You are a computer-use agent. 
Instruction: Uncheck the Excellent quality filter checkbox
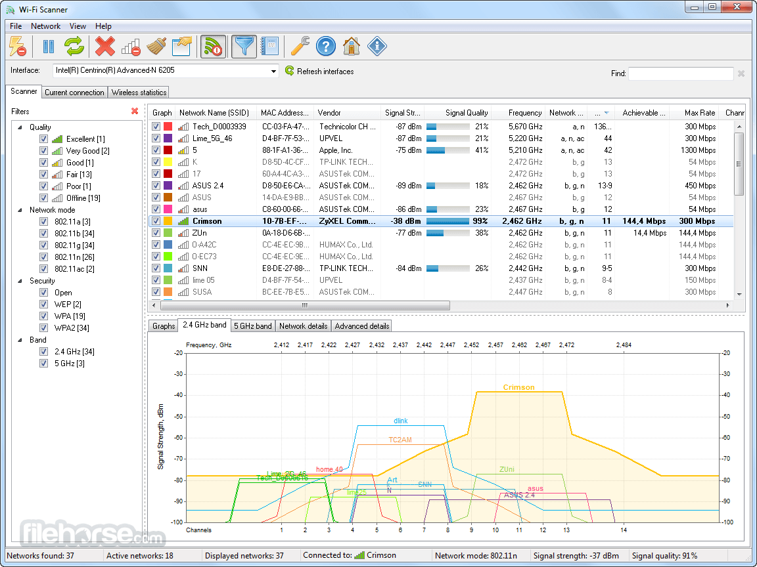44,139
